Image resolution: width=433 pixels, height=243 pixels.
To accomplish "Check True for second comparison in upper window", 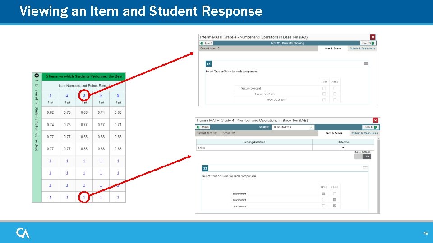I will tap(324, 94).
